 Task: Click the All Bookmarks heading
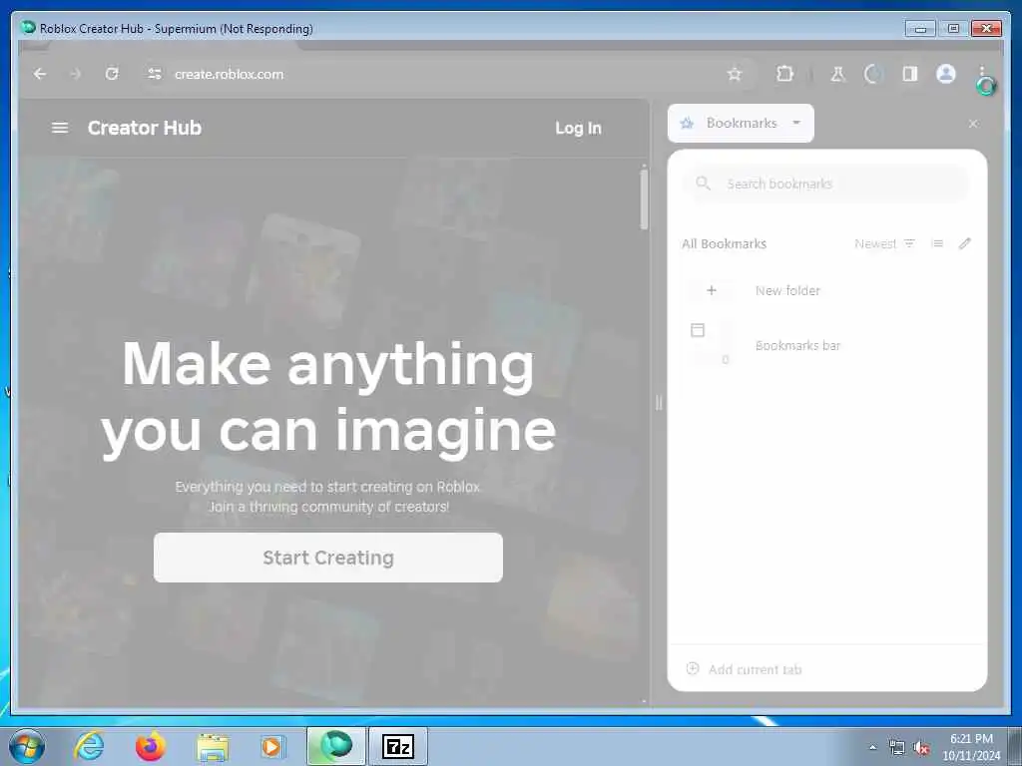pyautogui.click(x=725, y=243)
